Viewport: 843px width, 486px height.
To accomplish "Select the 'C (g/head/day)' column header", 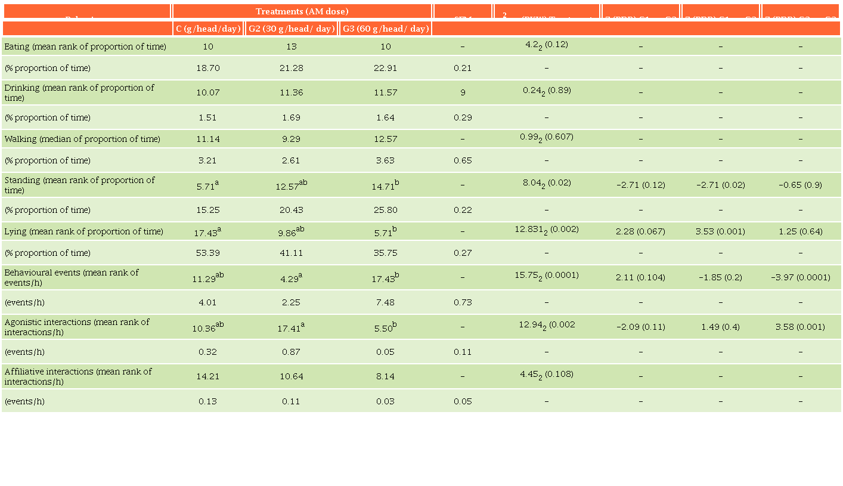I will coord(208,29).
